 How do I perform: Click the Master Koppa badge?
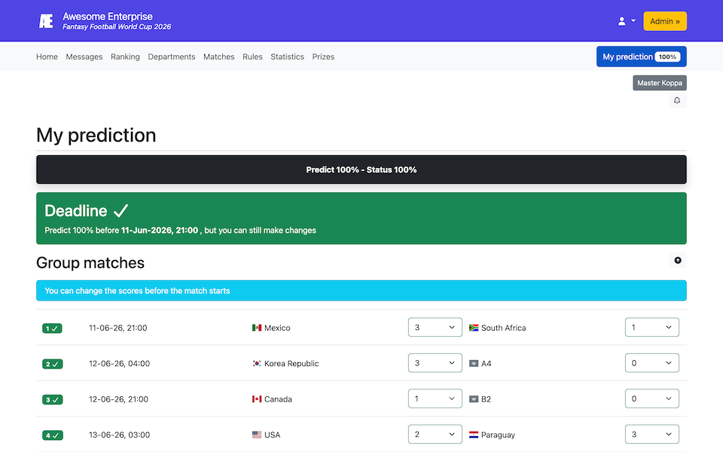click(659, 83)
